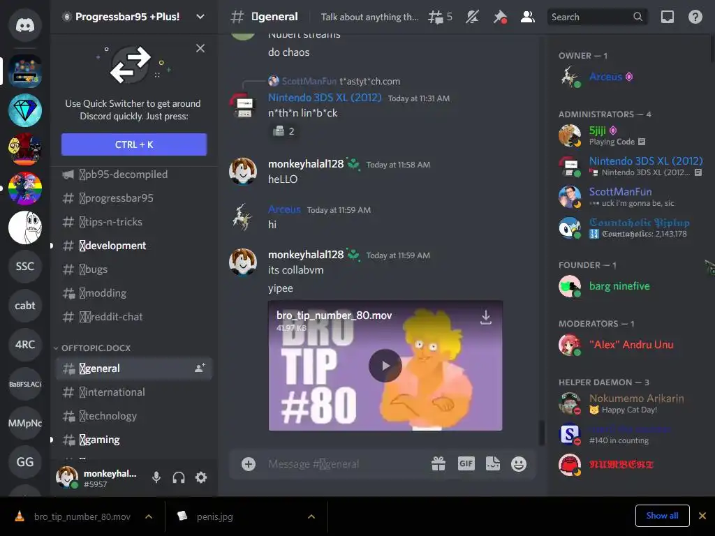This screenshot has height=536, width=715.
Task: Open the diamond gem server icon
Action: [x=25, y=110]
